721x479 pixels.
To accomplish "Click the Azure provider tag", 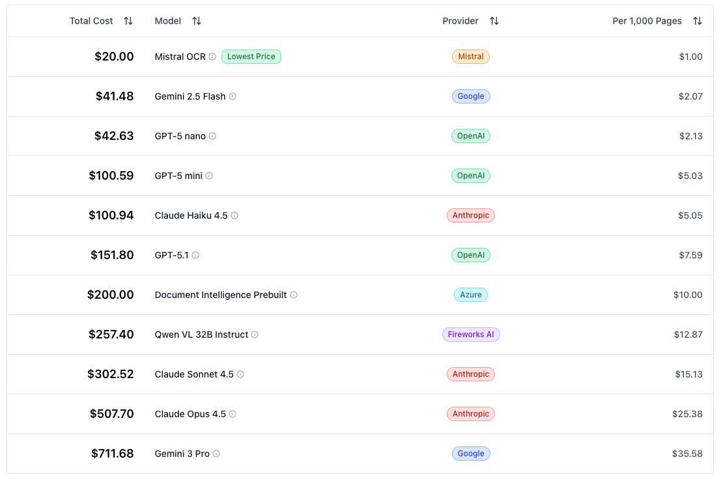I will 470,295.
